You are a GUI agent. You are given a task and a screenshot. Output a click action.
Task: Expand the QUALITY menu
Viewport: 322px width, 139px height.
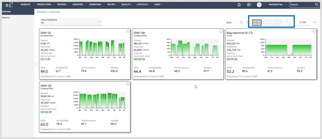(x=127, y=4)
